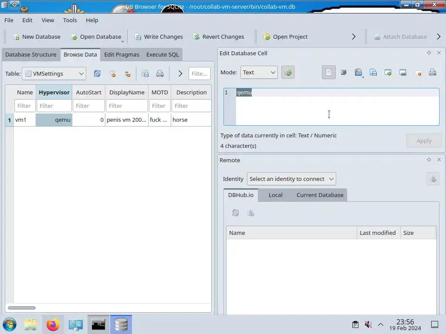
Task: Sort by the AutoStart column header
Action: point(88,92)
